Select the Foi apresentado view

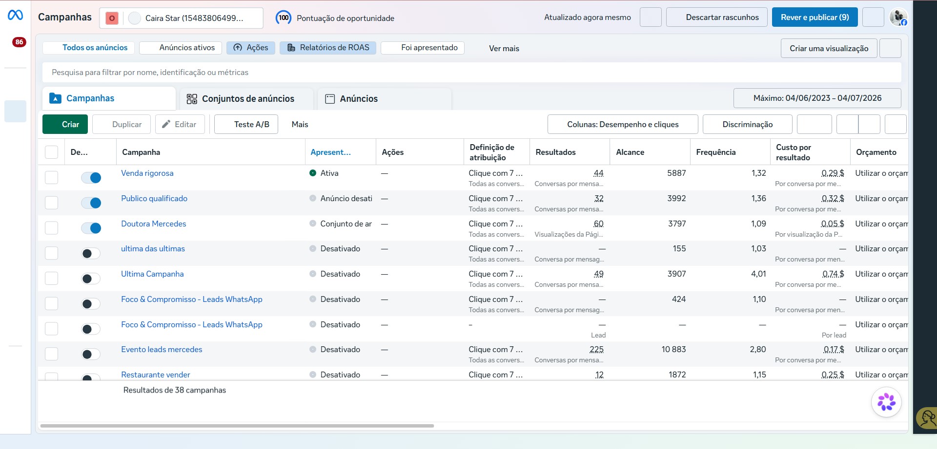(x=423, y=48)
